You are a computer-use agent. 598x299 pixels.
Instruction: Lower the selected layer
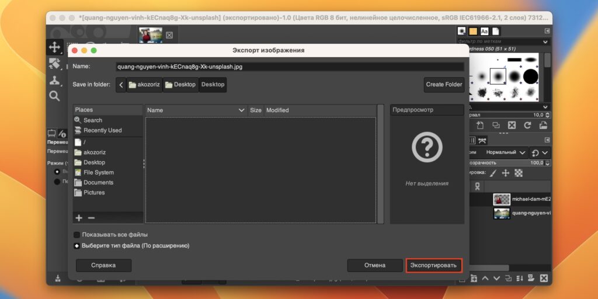click(x=496, y=278)
